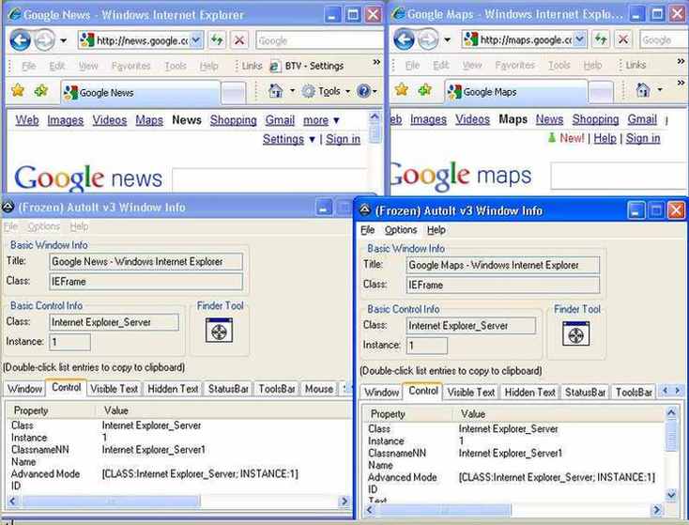Click blue Help icon in News toolbar
The width and height of the screenshot is (689, 525).
click(x=364, y=91)
